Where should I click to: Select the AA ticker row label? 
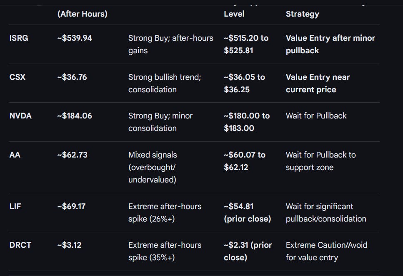pos(15,155)
